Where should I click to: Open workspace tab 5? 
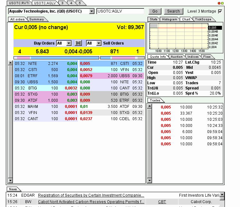point(80,3)
